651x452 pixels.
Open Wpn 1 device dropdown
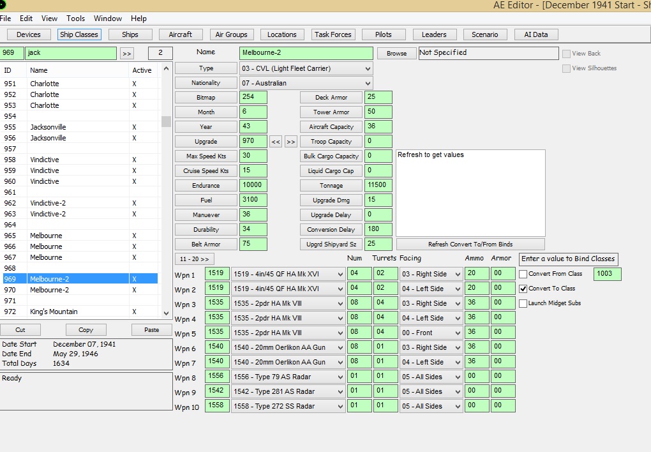(288, 274)
